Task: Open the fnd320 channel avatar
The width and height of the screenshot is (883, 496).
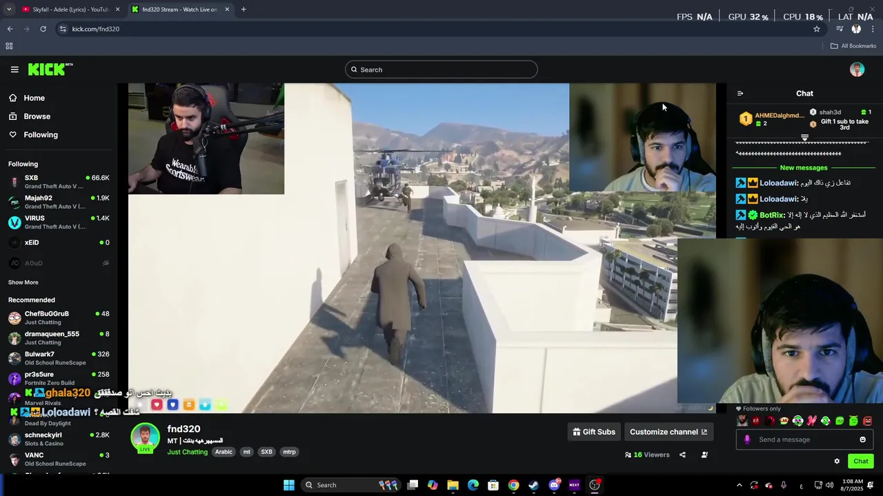Action: 145,438
